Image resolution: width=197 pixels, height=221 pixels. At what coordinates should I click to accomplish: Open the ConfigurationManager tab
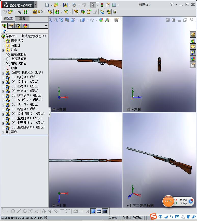click(x=18, y=26)
